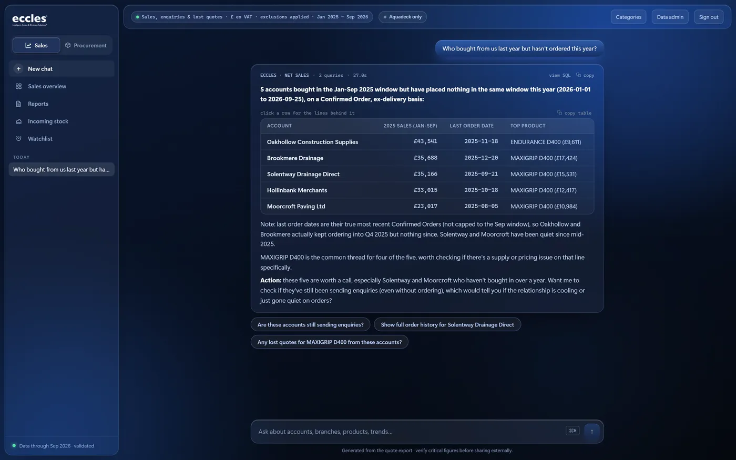The image size is (736, 460).
Task: Send message with the arrow-up button
Action: [x=591, y=431]
